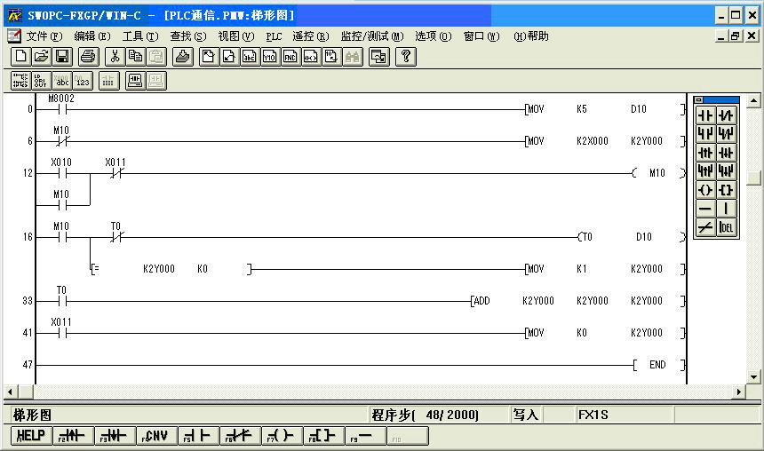This screenshot has width=764, height=451.
Task: Insert the vertical line symbol from the palette
Action: [727, 209]
